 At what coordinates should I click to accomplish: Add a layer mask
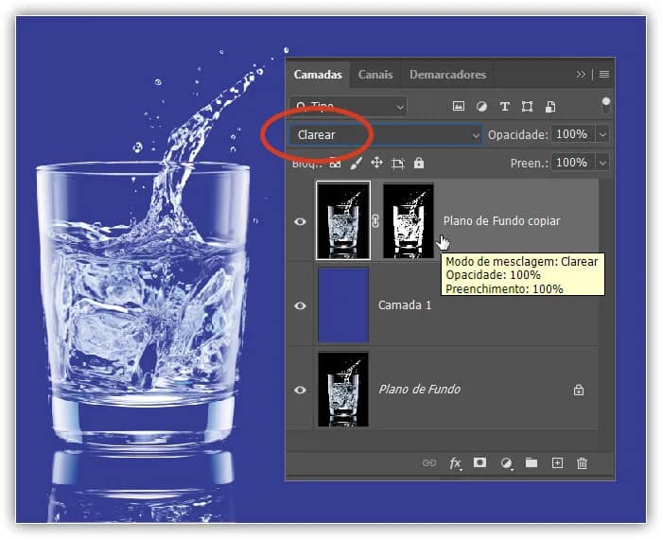pos(480,462)
